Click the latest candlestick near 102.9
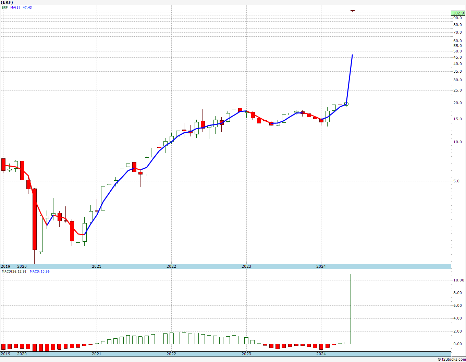The image size is (466, 362). tap(352, 11)
